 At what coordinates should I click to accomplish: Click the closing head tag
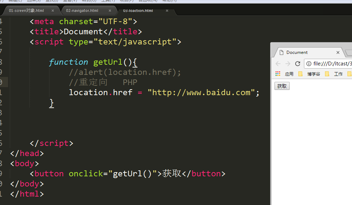click(x=27, y=154)
